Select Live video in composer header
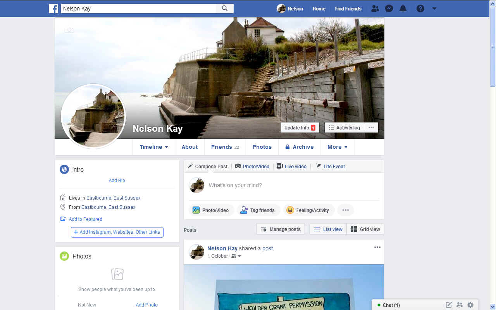The height and width of the screenshot is (310, 496). click(x=291, y=166)
